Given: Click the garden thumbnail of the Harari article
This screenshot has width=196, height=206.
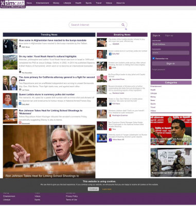Looking at the screenshot, I should (x=10, y=62).
